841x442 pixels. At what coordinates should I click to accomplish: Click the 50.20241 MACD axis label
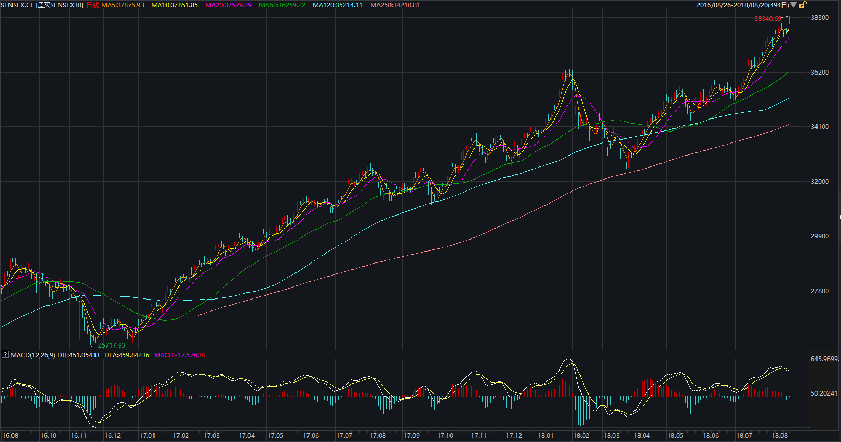(824, 393)
